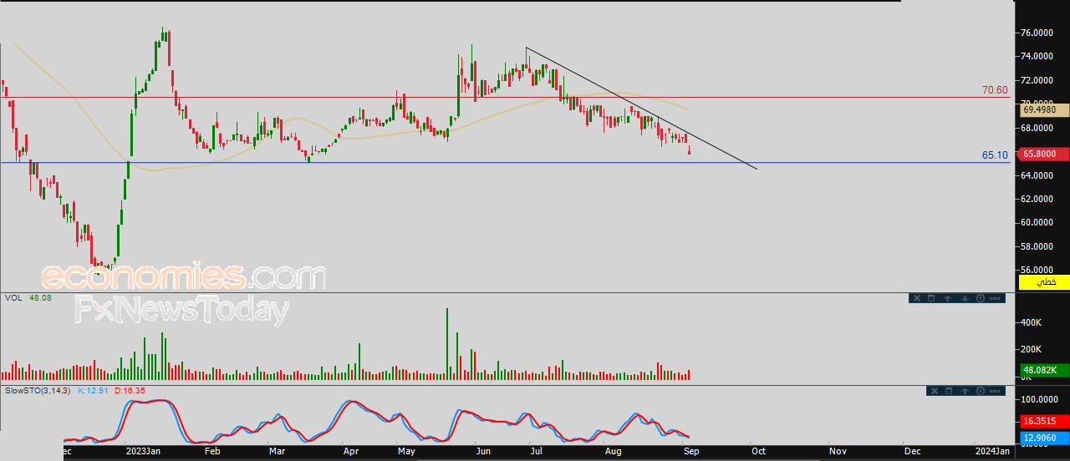This screenshot has height=461, width=1070.
Task: Click the Jul date axis label
Action: pos(537,451)
